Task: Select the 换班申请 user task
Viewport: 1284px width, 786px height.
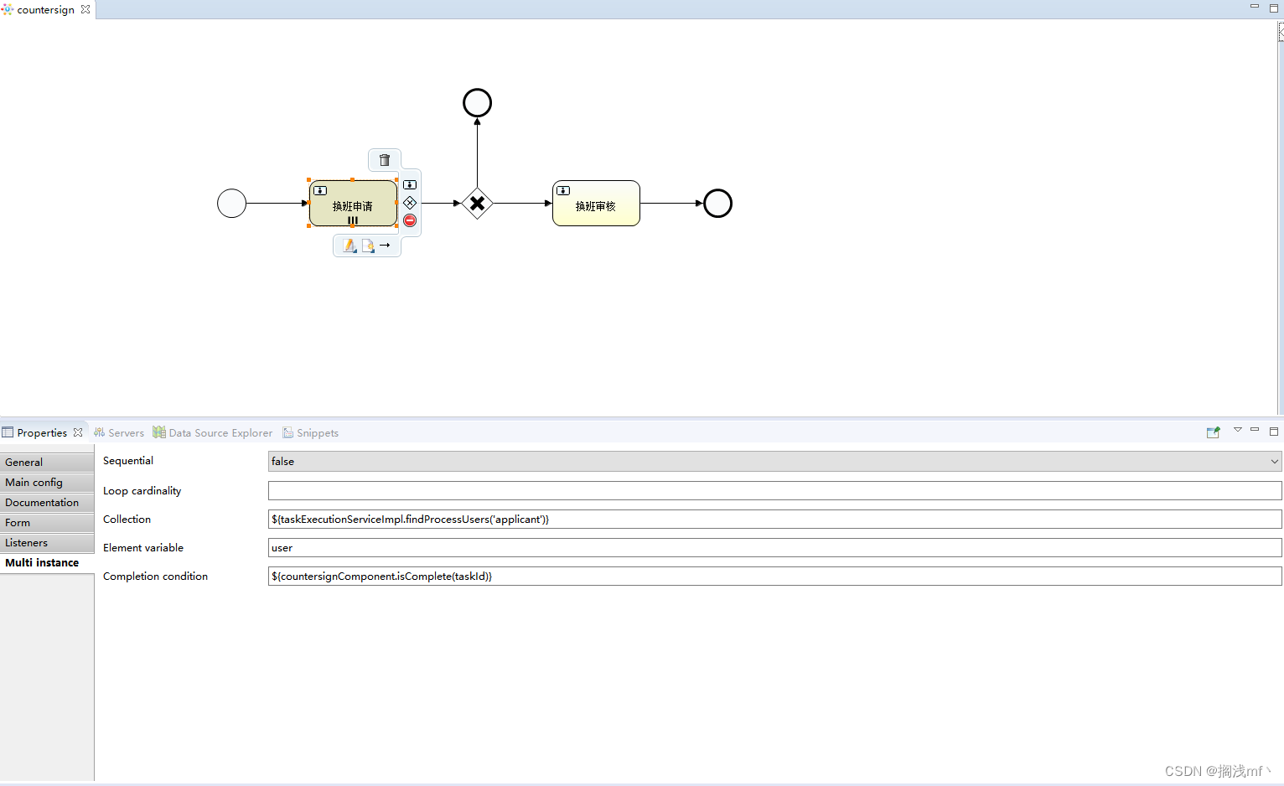Action: [353, 204]
